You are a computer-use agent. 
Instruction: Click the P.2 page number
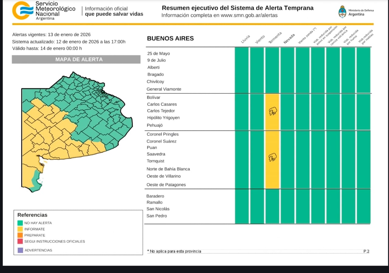point(366,251)
